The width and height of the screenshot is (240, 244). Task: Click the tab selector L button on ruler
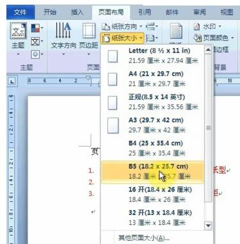coord(12,81)
